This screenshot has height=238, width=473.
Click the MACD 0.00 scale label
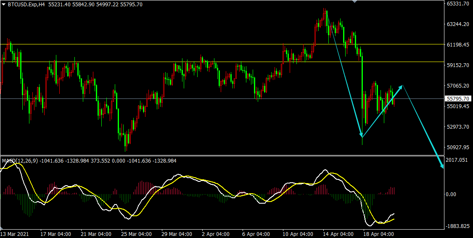click(452, 194)
